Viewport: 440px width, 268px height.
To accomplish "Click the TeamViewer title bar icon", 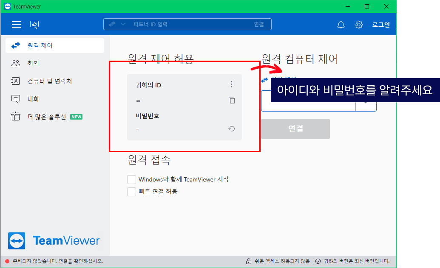I will [x=8, y=6].
